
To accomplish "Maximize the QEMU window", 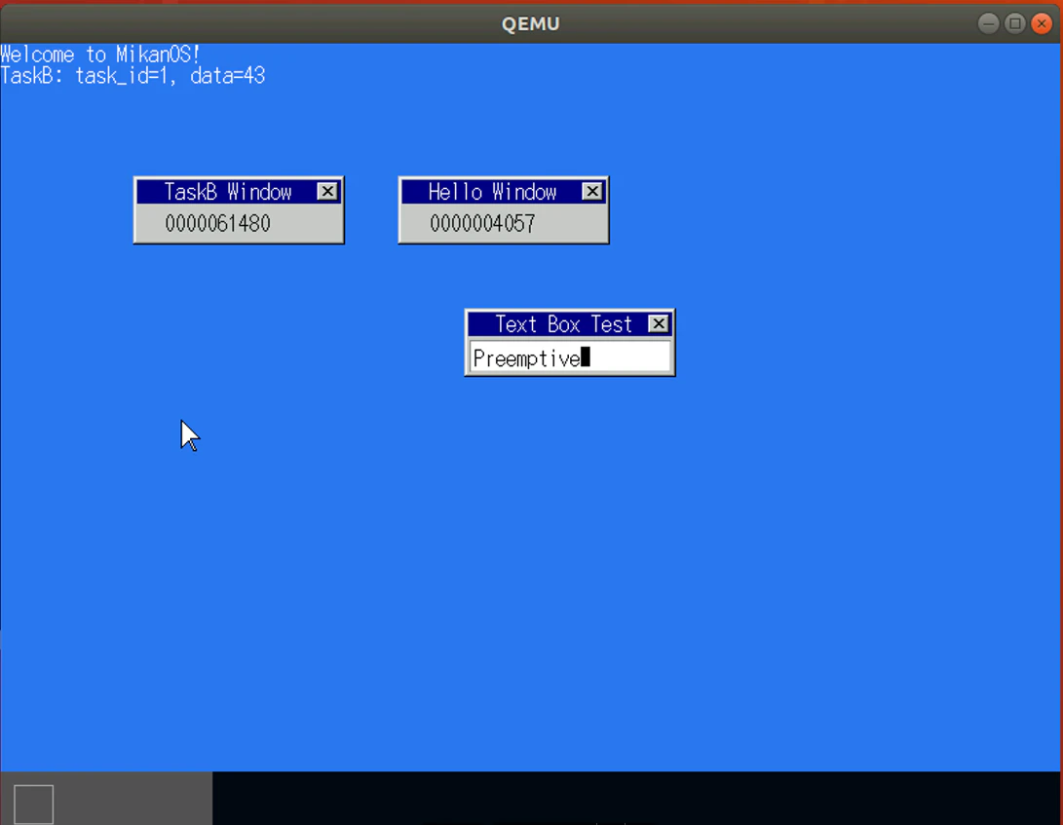I will [1015, 23].
